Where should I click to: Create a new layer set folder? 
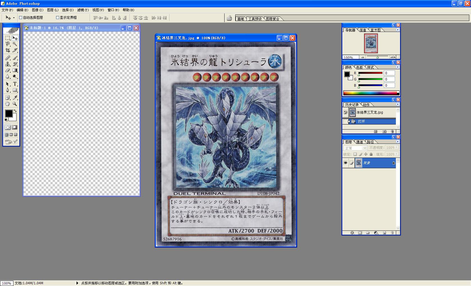[368, 233]
